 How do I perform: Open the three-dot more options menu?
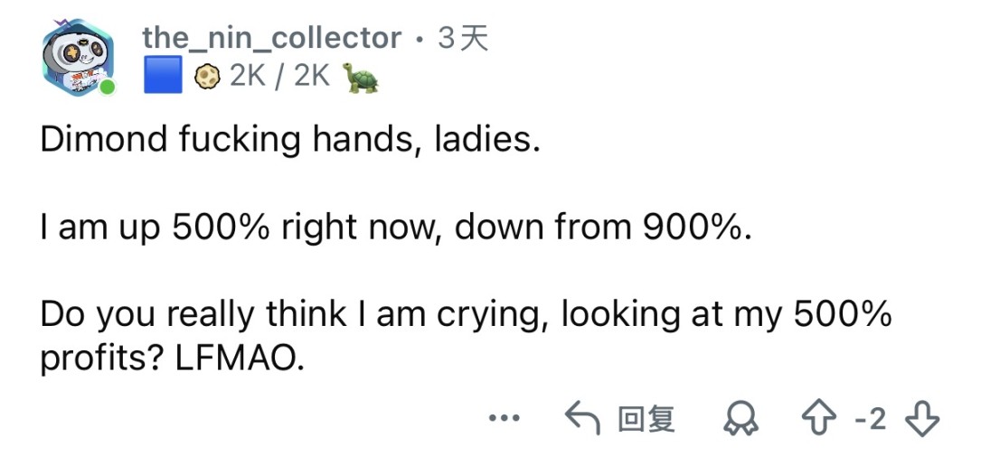click(x=504, y=419)
